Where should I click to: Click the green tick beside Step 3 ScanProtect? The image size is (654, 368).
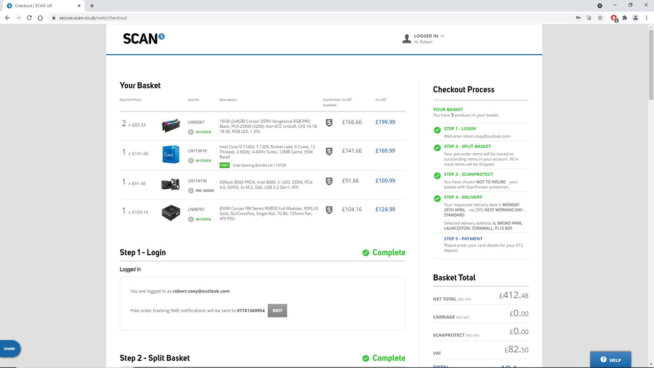tap(437, 175)
